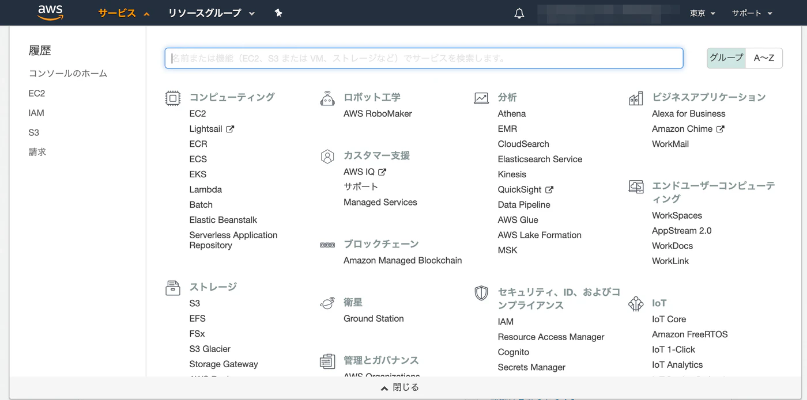Open the MSK service

(508, 250)
